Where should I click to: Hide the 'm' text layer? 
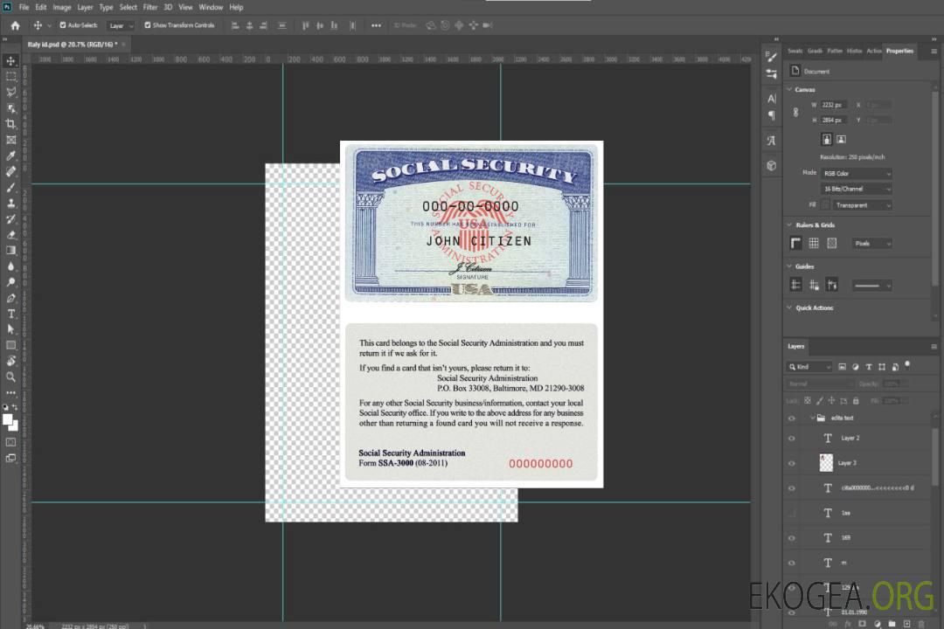coord(792,563)
